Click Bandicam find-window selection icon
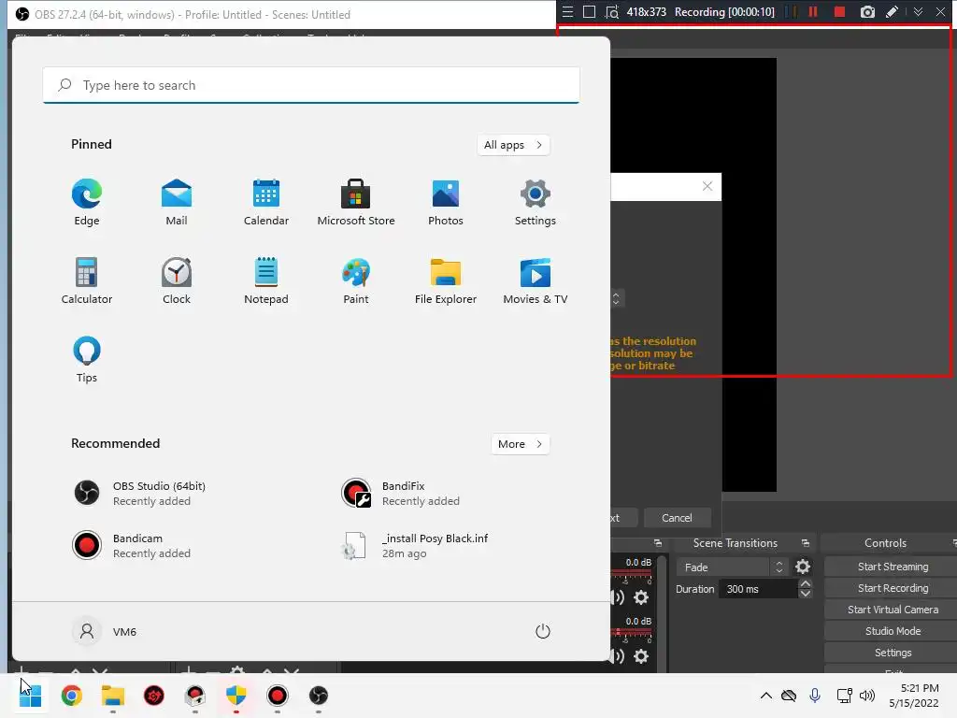The height and width of the screenshot is (718, 957). point(611,11)
